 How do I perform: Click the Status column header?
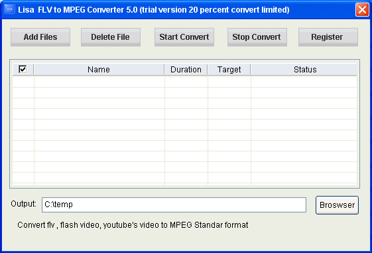coord(304,70)
